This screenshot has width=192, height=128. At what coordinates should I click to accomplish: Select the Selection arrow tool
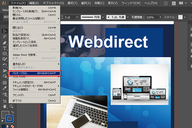coord(5,31)
